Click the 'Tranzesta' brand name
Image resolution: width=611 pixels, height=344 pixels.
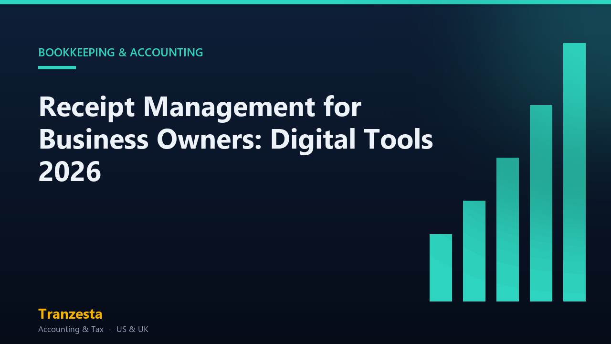pos(70,314)
